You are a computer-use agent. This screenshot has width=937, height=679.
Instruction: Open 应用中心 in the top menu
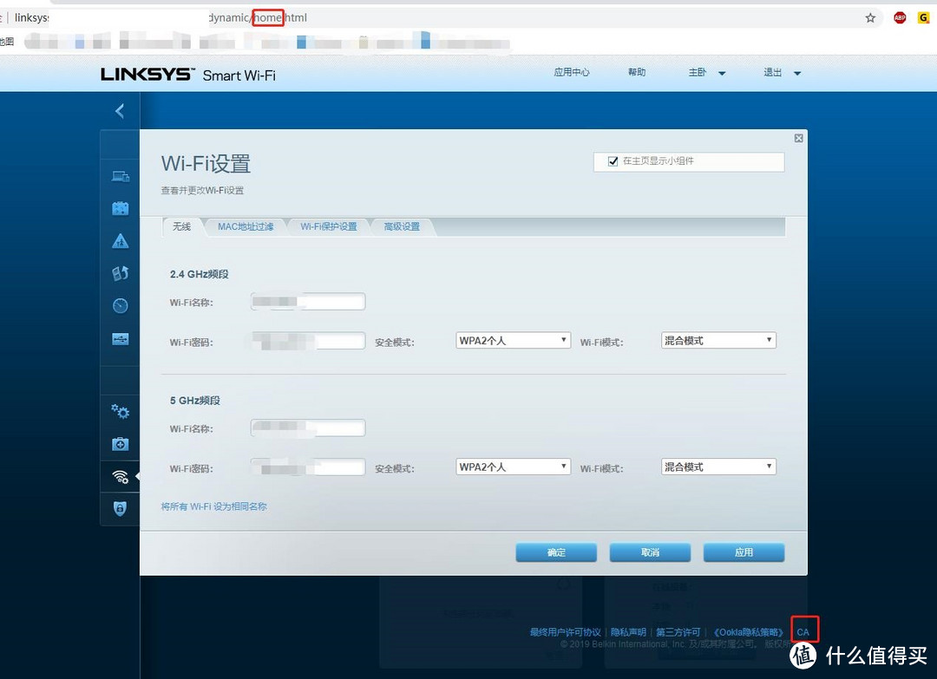coord(571,72)
